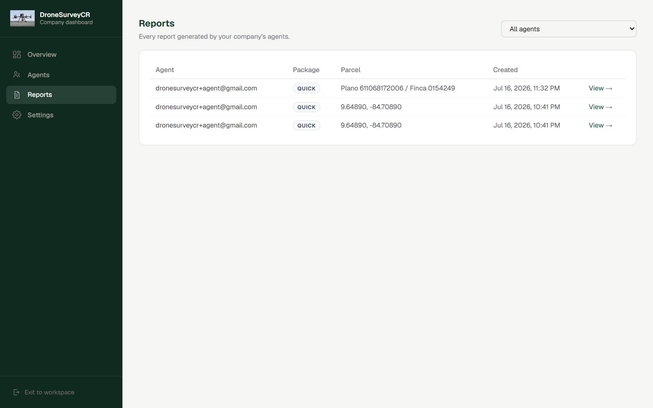This screenshot has height=408, width=653.
Task: Click the 9.64890, -84.70890 parcel in last row
Action: [x=371, y=125]
